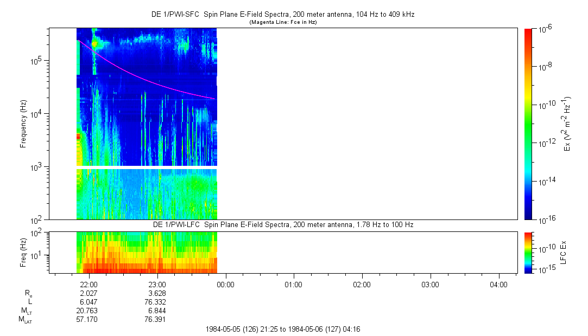Click the LFC Ex colorbar
Screen dimensions: 588x336
pyautogui.click(x=528, y=252)
